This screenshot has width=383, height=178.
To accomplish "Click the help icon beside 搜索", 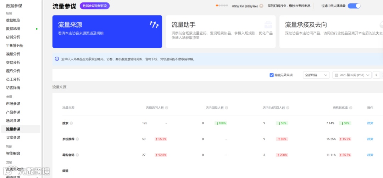I will coord(71,124).
